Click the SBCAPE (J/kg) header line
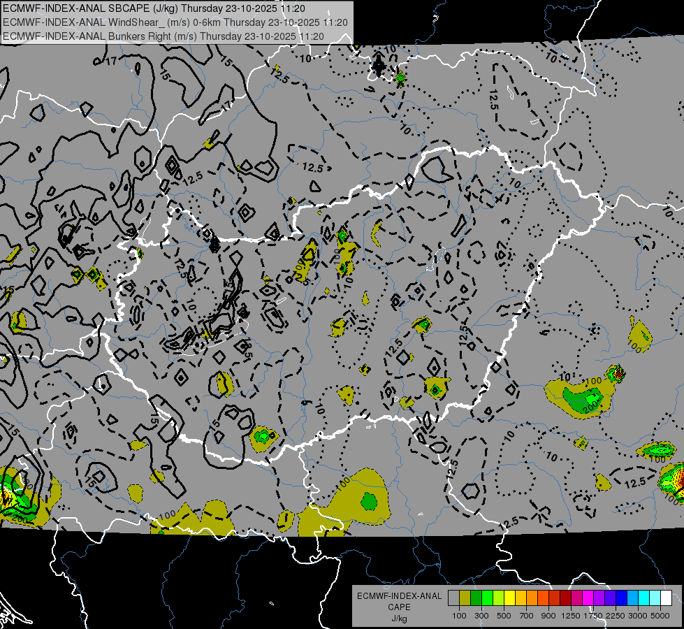 (154, 8)
